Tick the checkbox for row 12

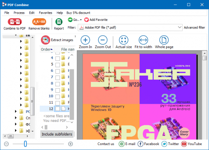tap(58, 109)
